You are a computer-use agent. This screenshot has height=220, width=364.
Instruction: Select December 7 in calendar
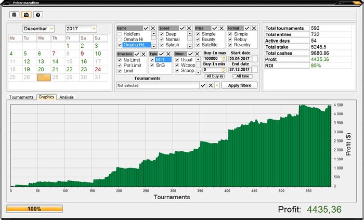tap(54, 54)
